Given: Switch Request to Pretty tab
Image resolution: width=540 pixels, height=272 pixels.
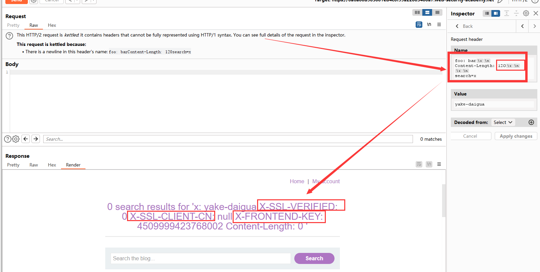Looking at the screenshot, I should click(x=13, y=25).
